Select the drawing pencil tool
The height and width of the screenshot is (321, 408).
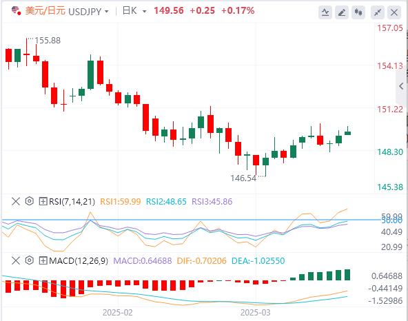click(342, 12)
